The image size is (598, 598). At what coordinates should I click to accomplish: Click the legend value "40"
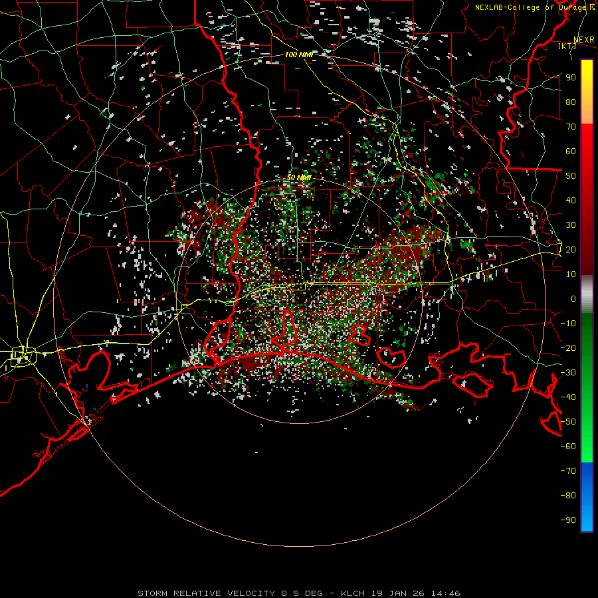pos(571,200)
